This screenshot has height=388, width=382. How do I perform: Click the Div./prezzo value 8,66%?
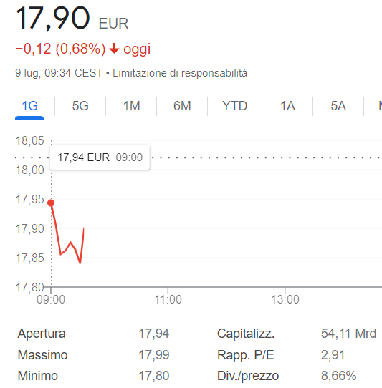click(339, 376)
